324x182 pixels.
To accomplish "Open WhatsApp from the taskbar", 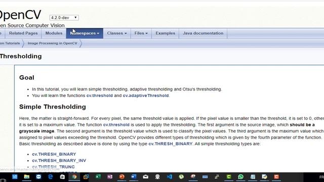I will click(240, 177).
